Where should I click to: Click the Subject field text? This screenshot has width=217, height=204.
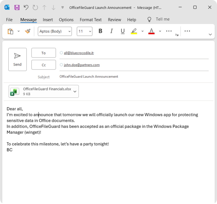point(89,76)
